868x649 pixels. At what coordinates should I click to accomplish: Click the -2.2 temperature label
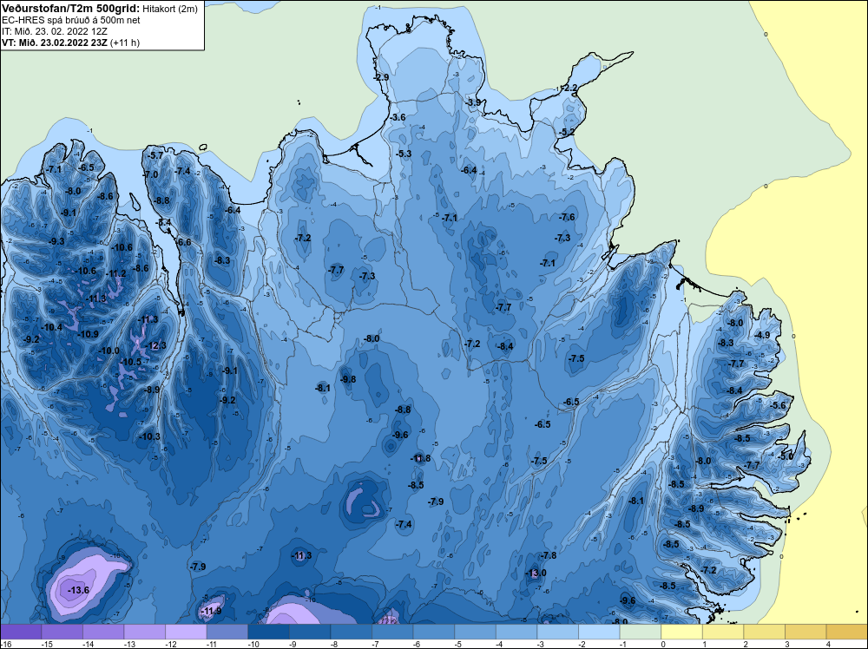coord(569,88)
